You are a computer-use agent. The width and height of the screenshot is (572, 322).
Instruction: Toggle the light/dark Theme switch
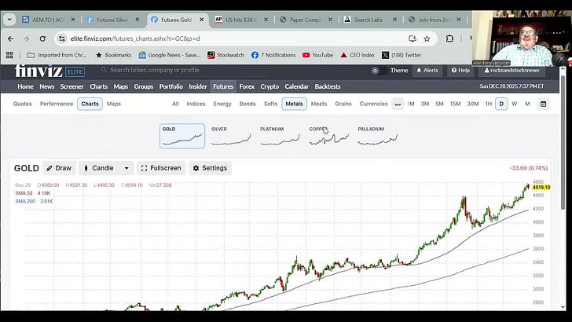click(379, 71)
